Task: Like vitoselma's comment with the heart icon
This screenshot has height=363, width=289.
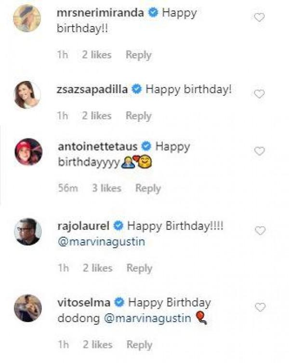Action: point(260,307)
